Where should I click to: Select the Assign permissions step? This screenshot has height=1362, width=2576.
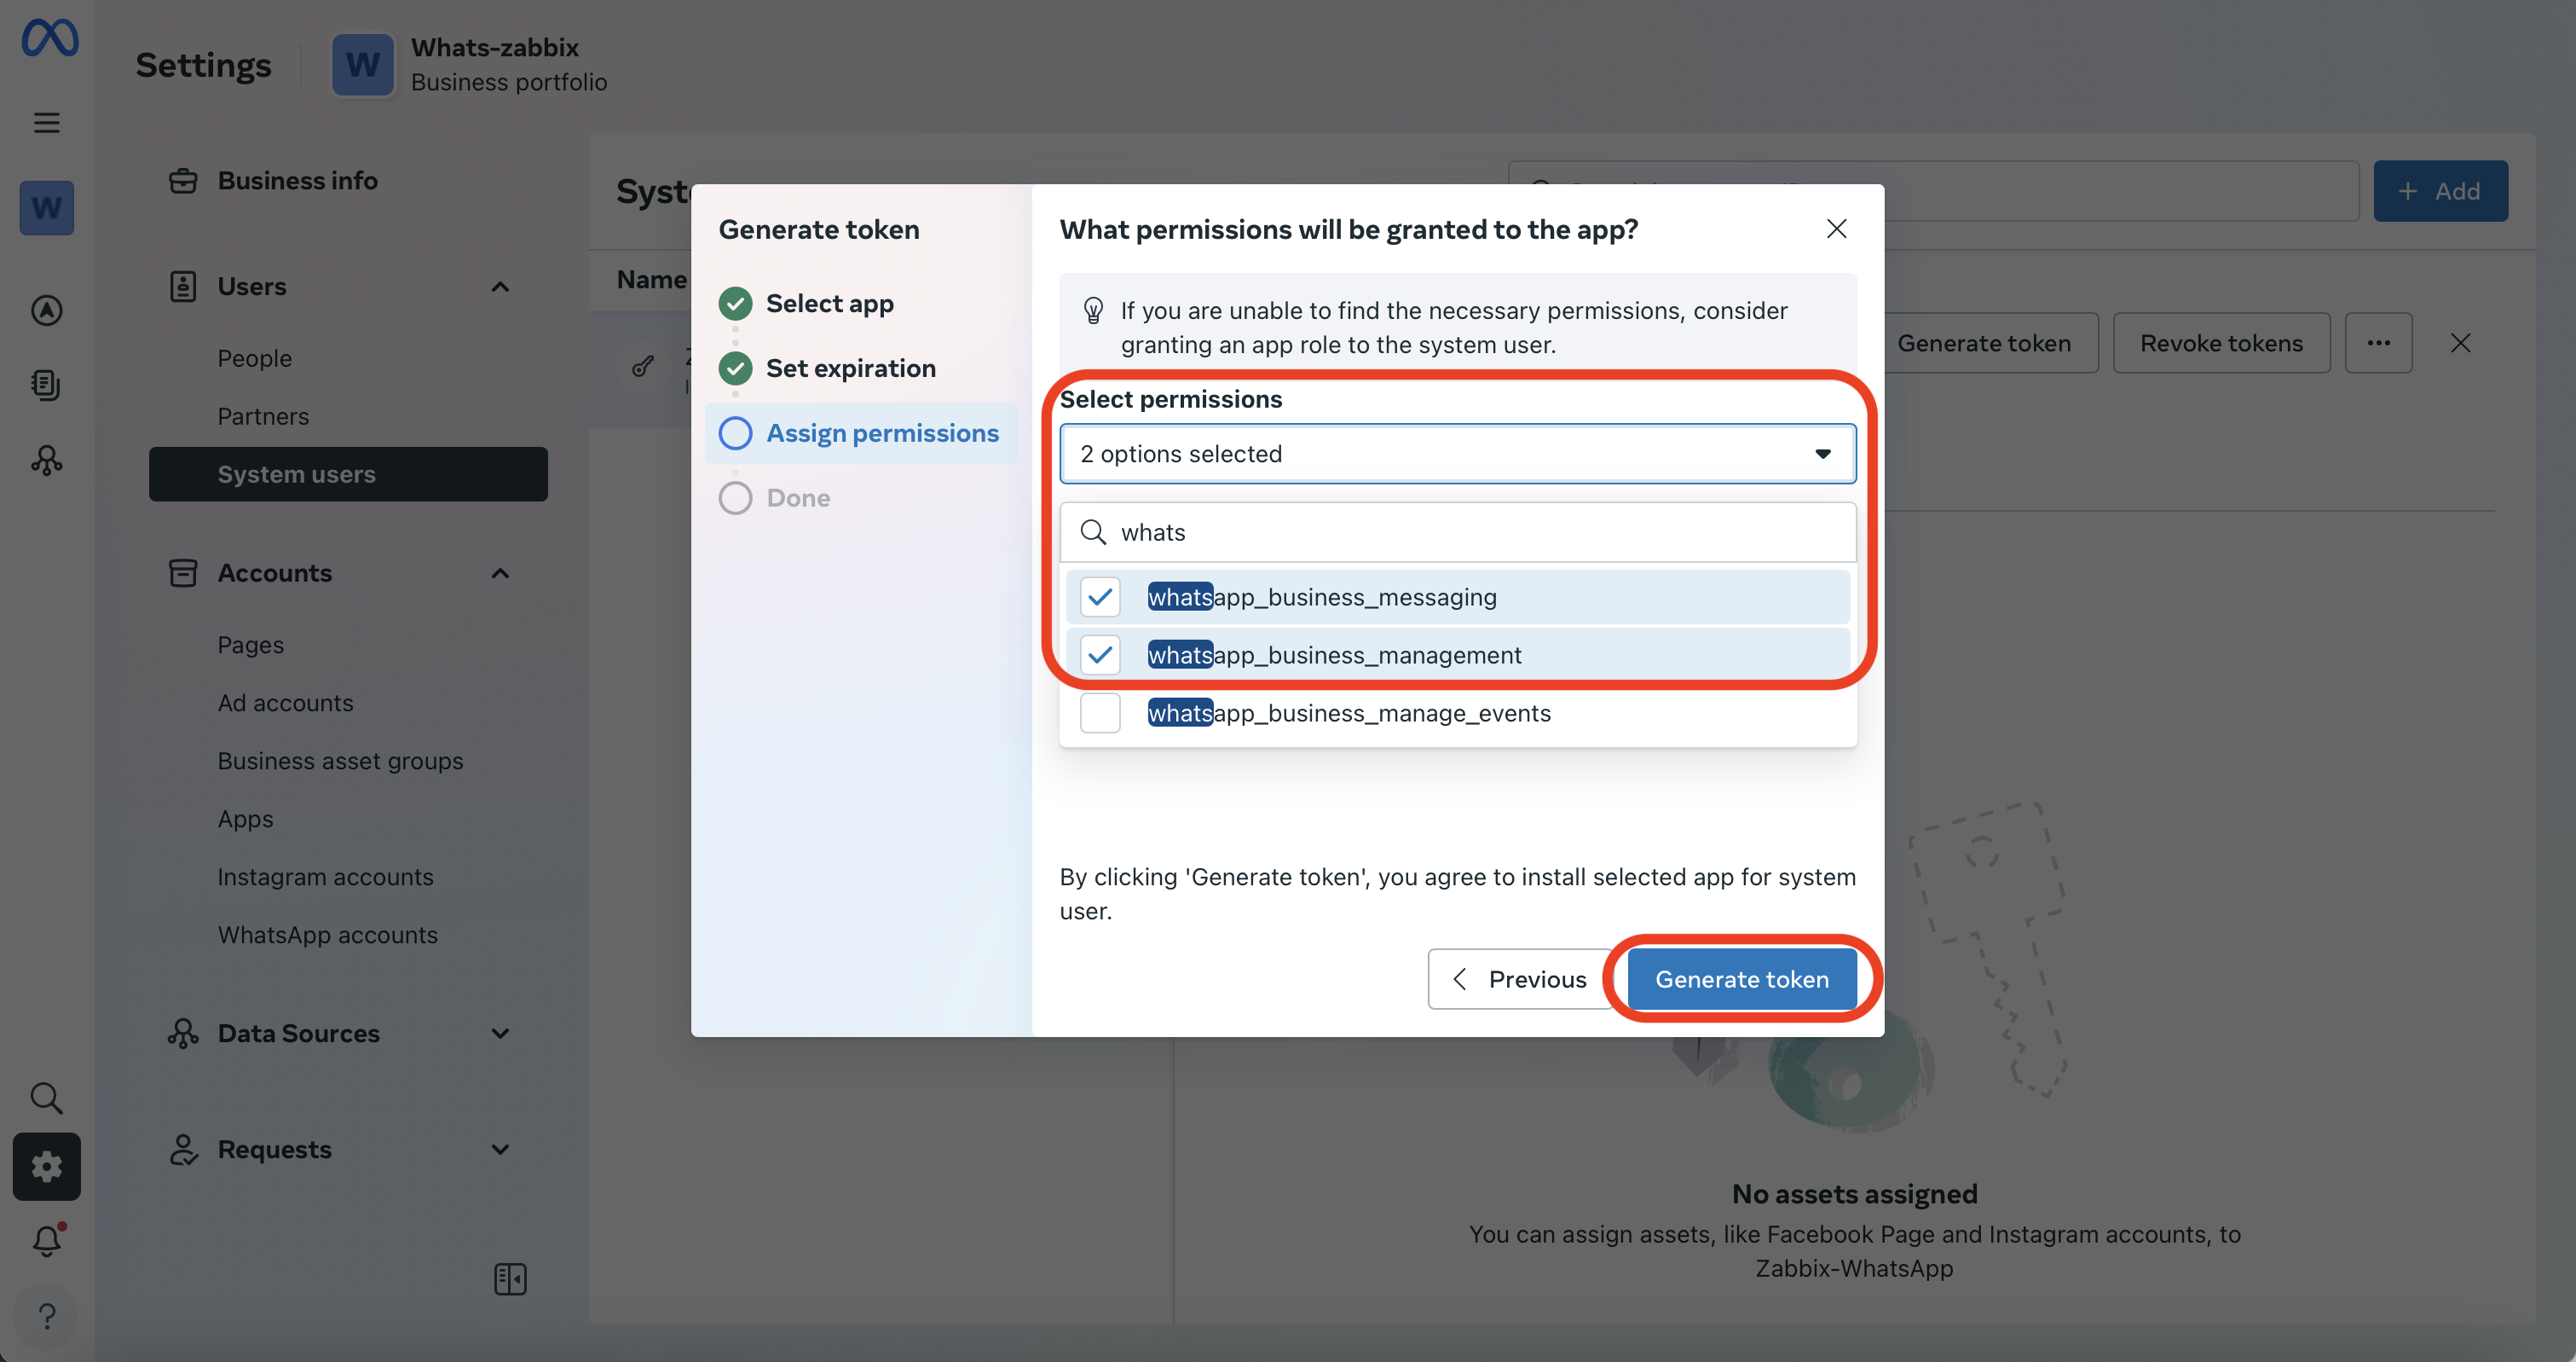click(862, 433)
